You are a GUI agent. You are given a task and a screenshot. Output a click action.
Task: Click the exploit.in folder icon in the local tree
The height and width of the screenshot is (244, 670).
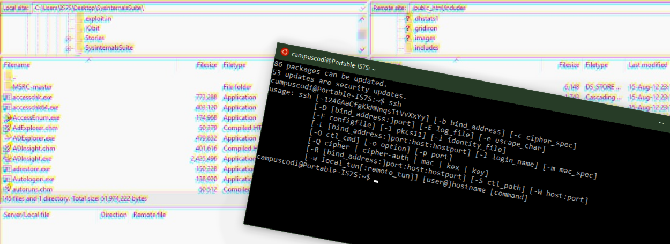tap(79, 18)
